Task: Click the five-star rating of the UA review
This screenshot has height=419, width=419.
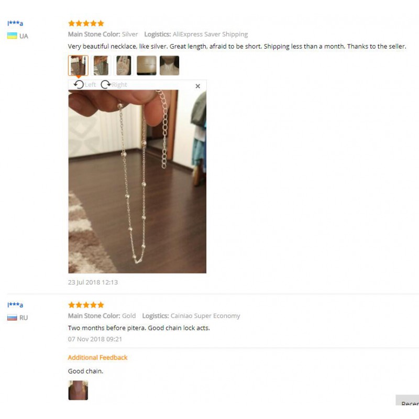Action: click(x=86, y=23)
